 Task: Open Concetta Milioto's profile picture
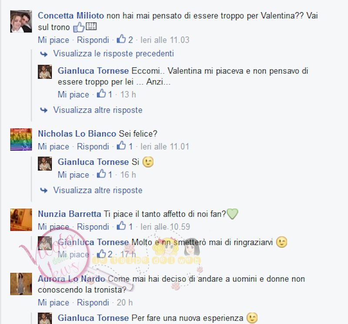(21, 21)
